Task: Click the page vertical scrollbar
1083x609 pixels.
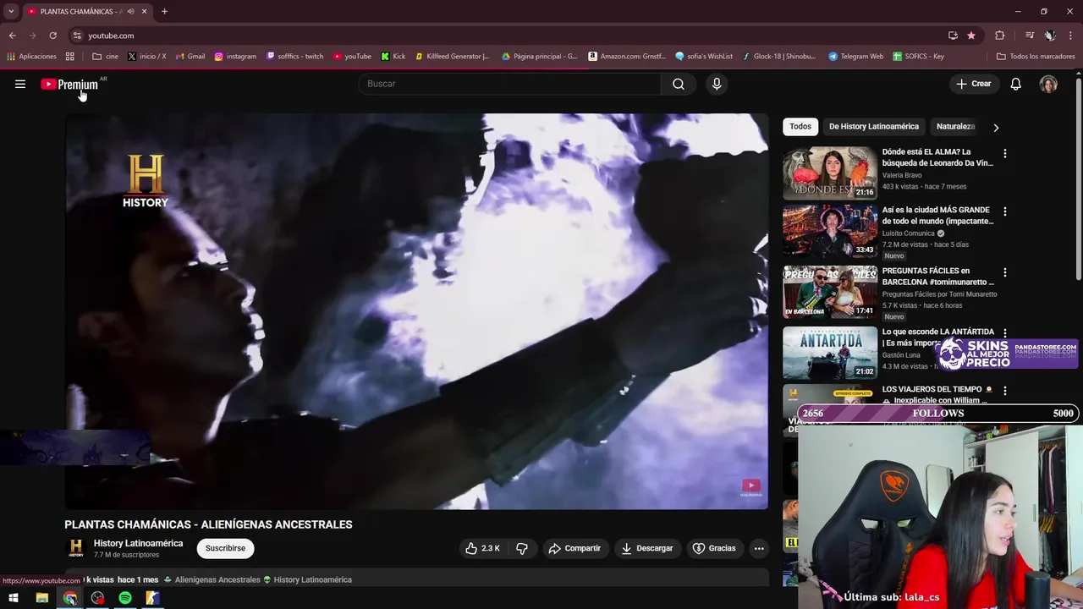Action: click(x=1078, y=178)
